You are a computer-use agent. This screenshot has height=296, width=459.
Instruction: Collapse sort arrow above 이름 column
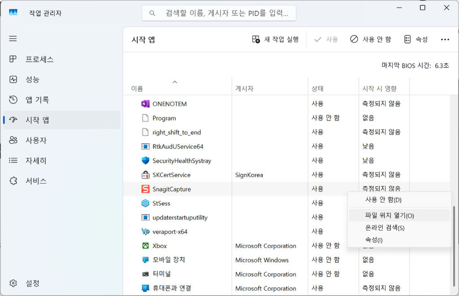(x=175, y=82)
